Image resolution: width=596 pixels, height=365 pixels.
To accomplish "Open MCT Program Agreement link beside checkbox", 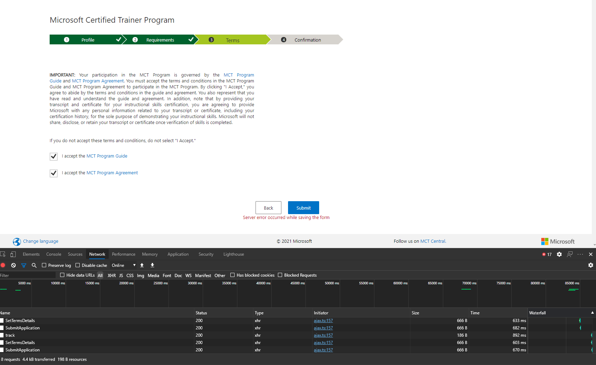I will (112, 173).
